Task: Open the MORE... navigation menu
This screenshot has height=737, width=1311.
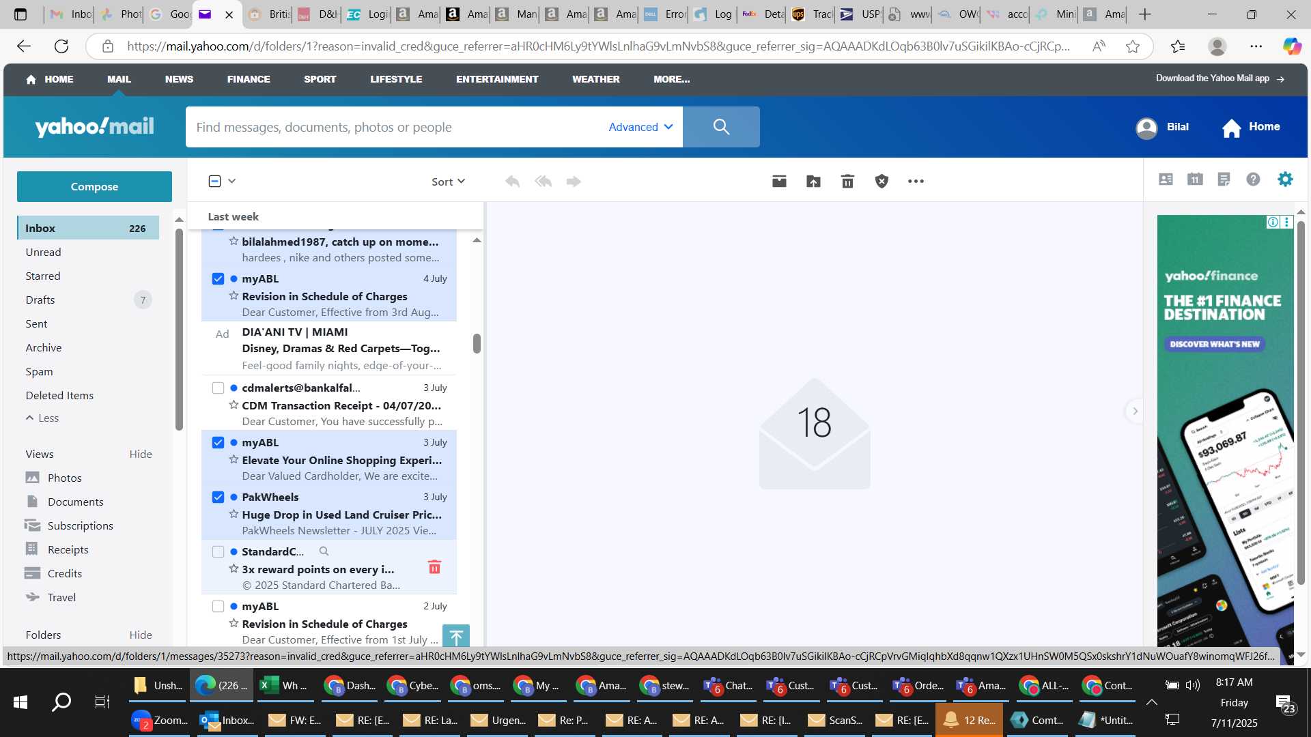Action: coord(671,79)
